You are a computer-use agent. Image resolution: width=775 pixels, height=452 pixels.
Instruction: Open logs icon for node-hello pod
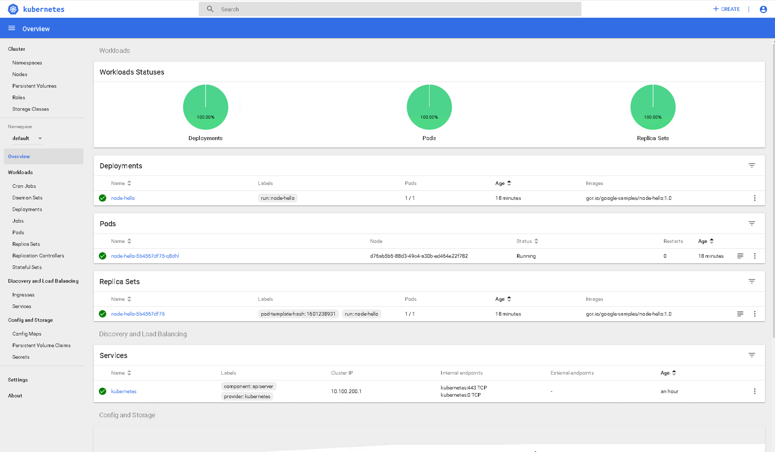pyautogui.click(x=740, y=256)
